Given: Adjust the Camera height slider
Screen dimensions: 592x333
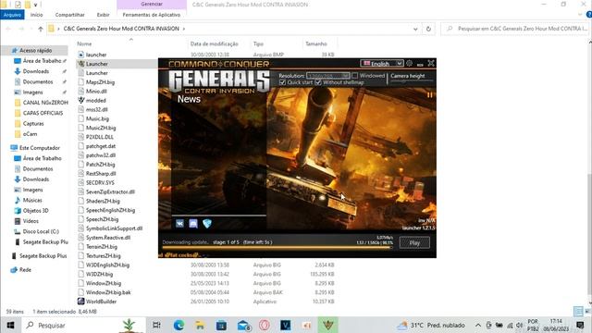Looking at the screenshot, I should click(412, 81).
